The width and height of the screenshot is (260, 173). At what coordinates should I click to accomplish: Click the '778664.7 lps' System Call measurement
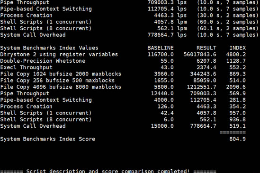167,35
